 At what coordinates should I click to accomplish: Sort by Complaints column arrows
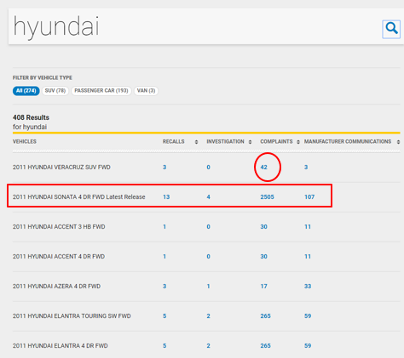coord(298,142)
